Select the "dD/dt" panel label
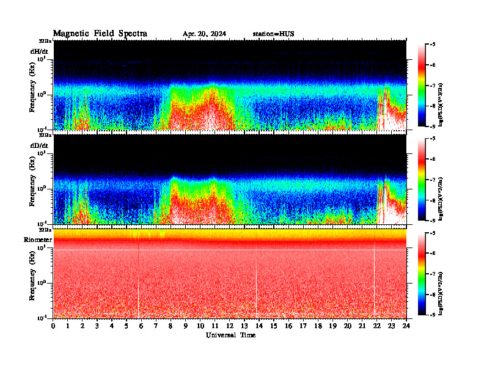The width and height of the screenshot is (484, 374). click(x=39, y=145)
